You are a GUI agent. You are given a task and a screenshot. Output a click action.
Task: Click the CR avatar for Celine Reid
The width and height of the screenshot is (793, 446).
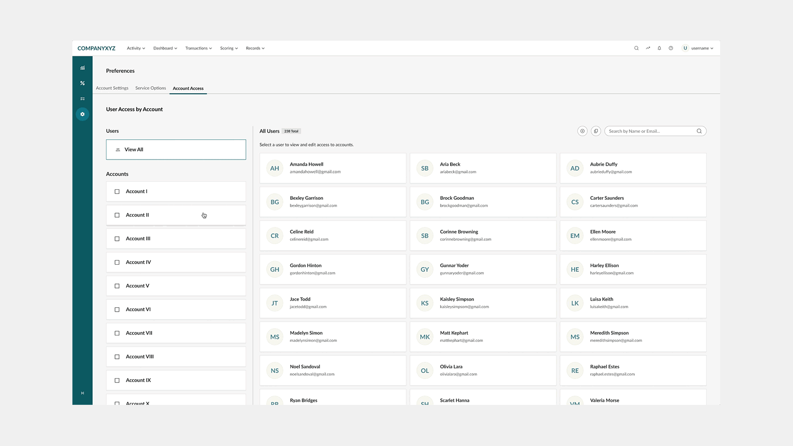click(x=275, y=236)
